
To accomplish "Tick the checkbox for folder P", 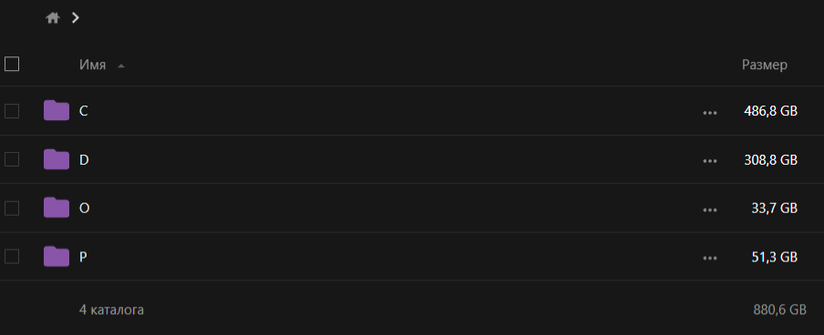I will (12, 256).
